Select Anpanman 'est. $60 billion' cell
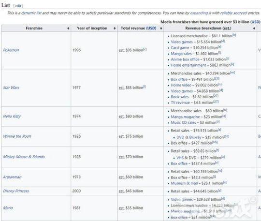 pyautogui.click(x=131, y=177)
